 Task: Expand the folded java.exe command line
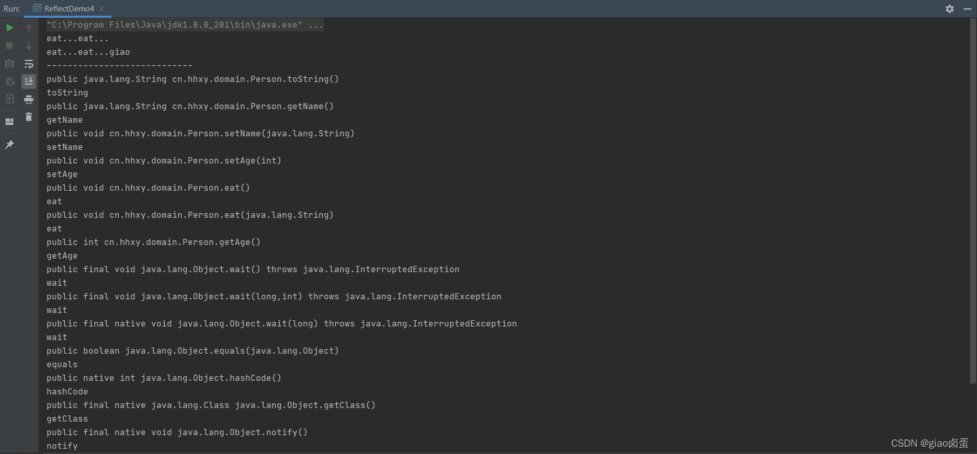(x=185, y=25)
